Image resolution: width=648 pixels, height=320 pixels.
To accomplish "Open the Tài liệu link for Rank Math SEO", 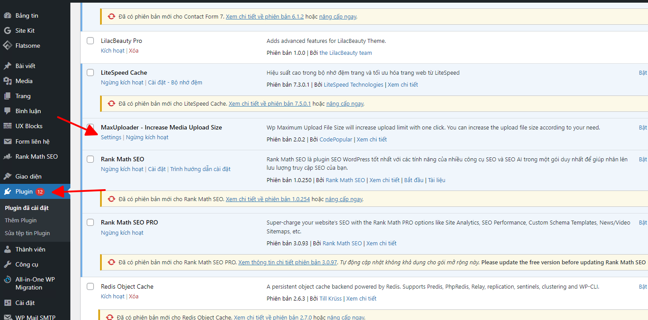I will coord(437,180).
